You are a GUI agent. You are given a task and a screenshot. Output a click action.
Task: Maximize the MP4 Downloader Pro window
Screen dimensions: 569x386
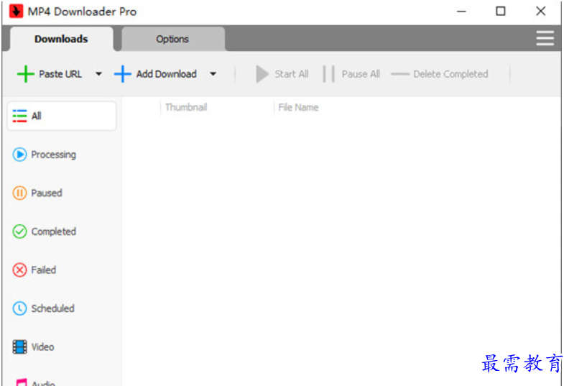tap(501, 12)
